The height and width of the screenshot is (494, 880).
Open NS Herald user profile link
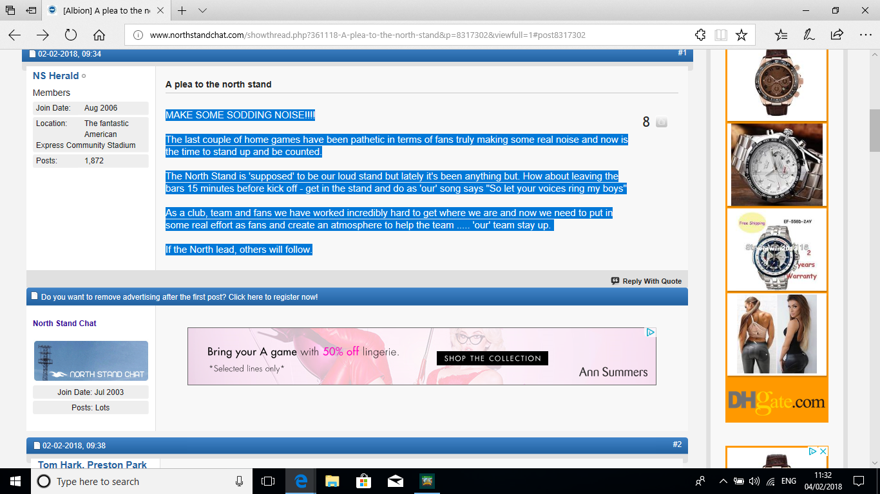(x=55, y=76)
